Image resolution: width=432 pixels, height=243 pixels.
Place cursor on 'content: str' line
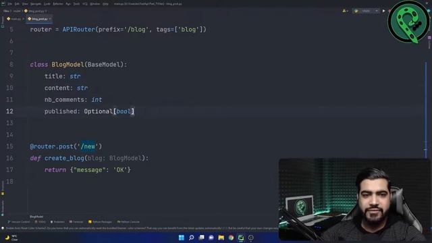coord(66,88)
